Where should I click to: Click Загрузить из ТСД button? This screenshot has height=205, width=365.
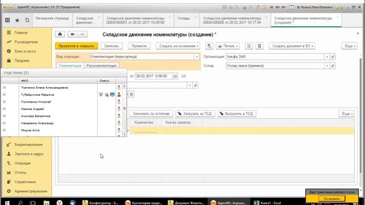pyautogui.click(x=195, y=114)
